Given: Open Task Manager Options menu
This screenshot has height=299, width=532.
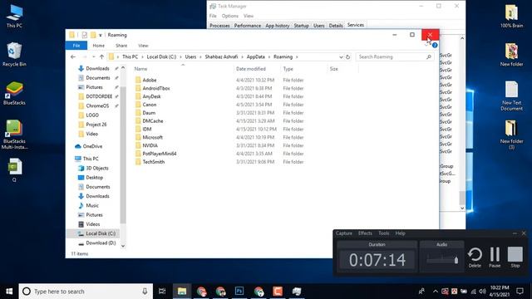Looking at the screenshot, I should click(x=230, y=16).
